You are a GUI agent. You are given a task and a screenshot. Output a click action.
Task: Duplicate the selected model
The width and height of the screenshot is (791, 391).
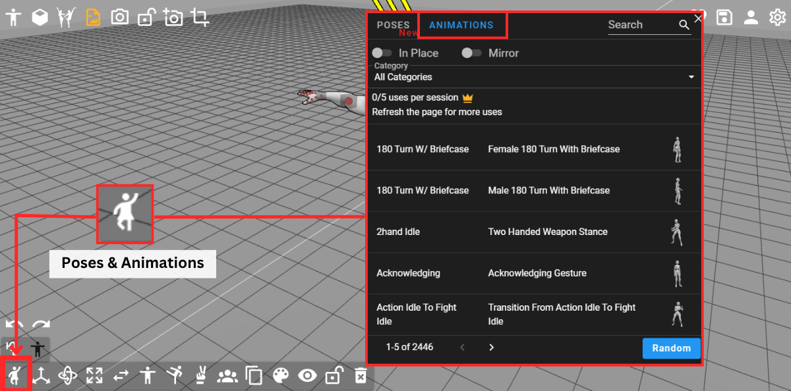(253, 375)
